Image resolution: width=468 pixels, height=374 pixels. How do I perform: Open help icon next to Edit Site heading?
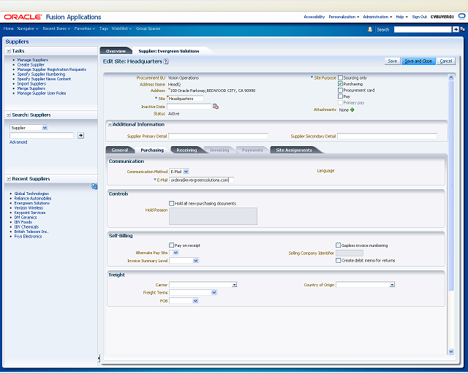166,61
